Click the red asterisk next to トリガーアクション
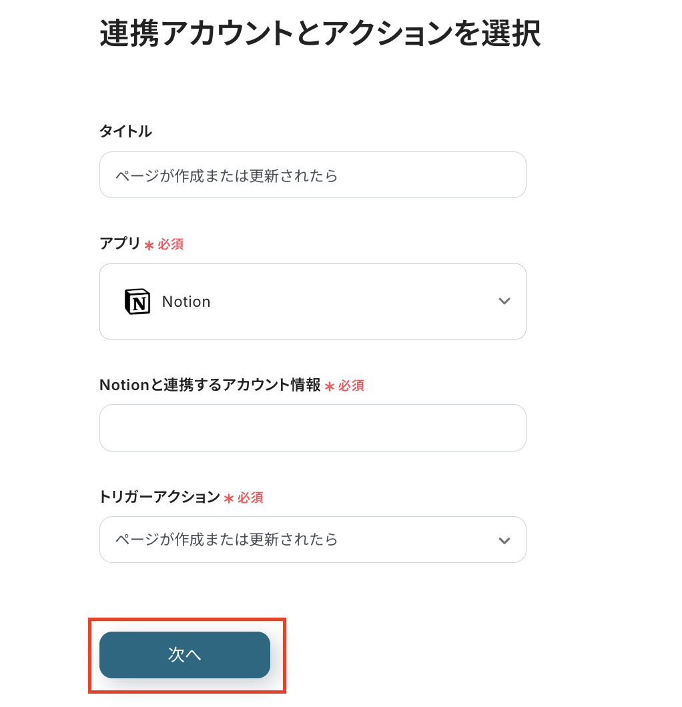Viewport: 682px width, 707px height. (229, 498)
